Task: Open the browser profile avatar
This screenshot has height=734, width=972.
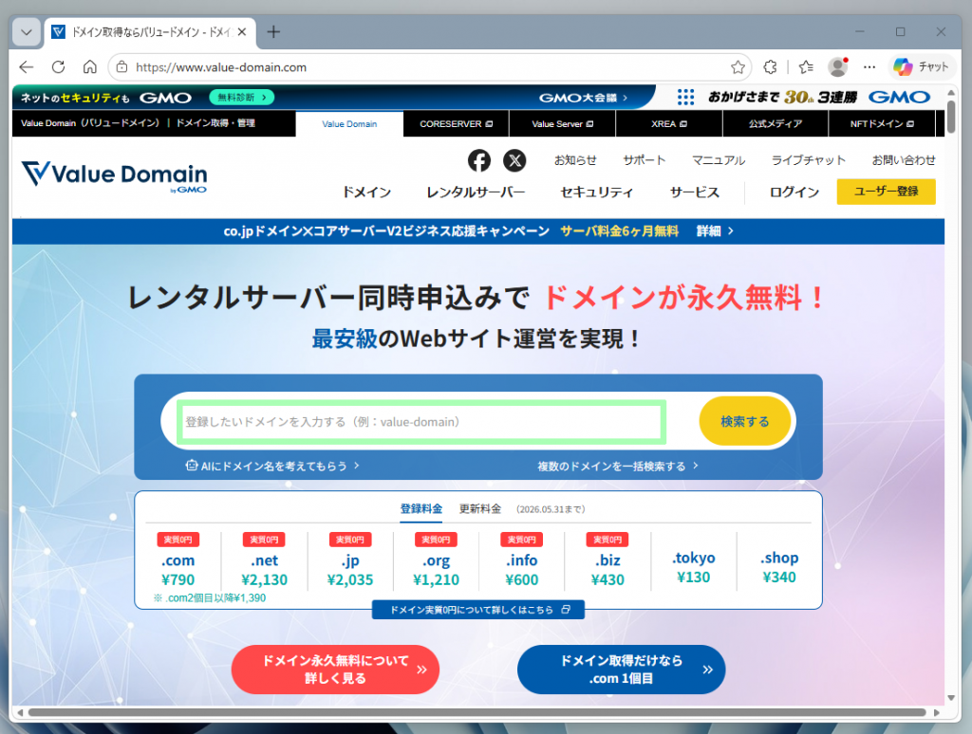Action: (x=838, y=67)
